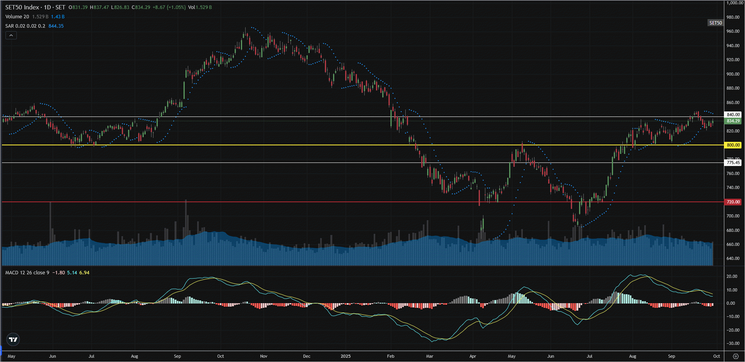This screenshot has width=745, height=362.
Task: Select the SAR 0.02 indicator legend
Action: coord(25,26)
